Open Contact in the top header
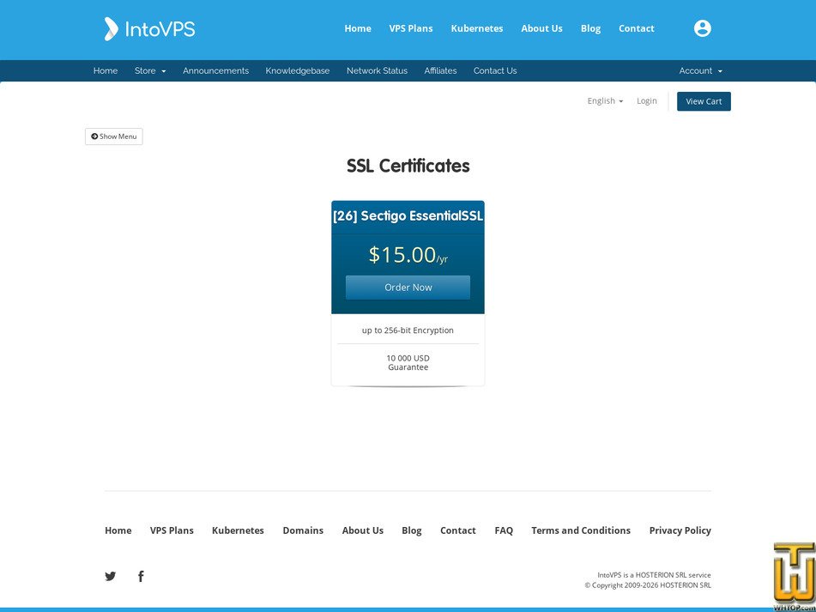Image resolution: width=816 pixels, height=612 pixels. point(636,28)
